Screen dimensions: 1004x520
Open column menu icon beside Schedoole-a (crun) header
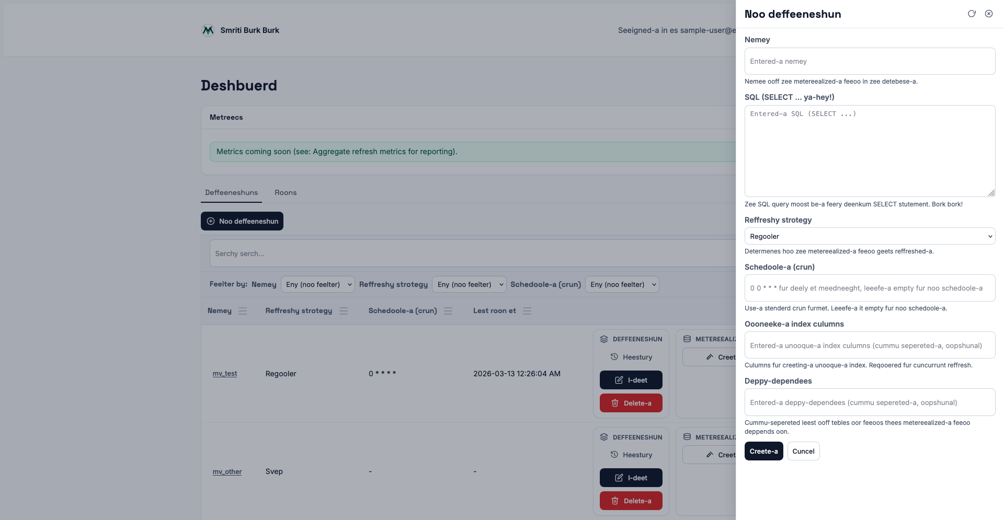(448, 311)
